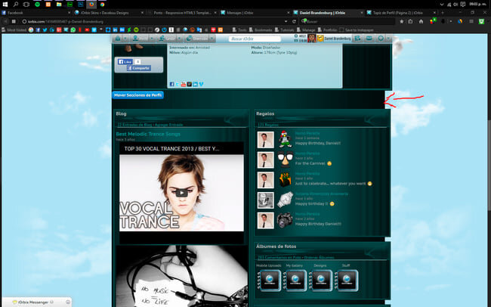
Task: Switch to the Tapiz de Perfil tab
Action: [x=401, y=13]
